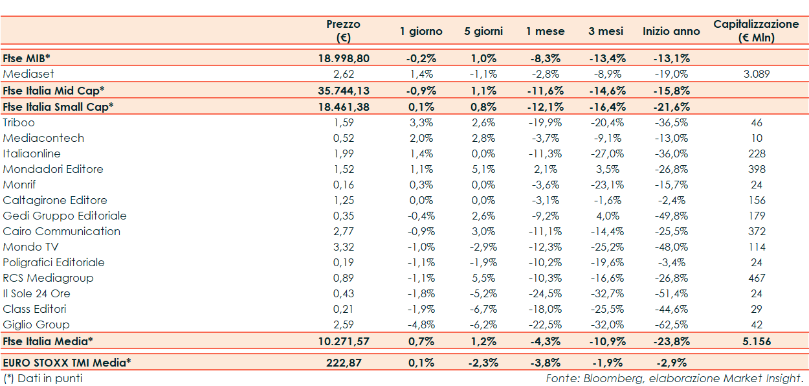Screen dimensions: 809x386
Task: Click the '5 giorni' column header
Action: point(483,31)
